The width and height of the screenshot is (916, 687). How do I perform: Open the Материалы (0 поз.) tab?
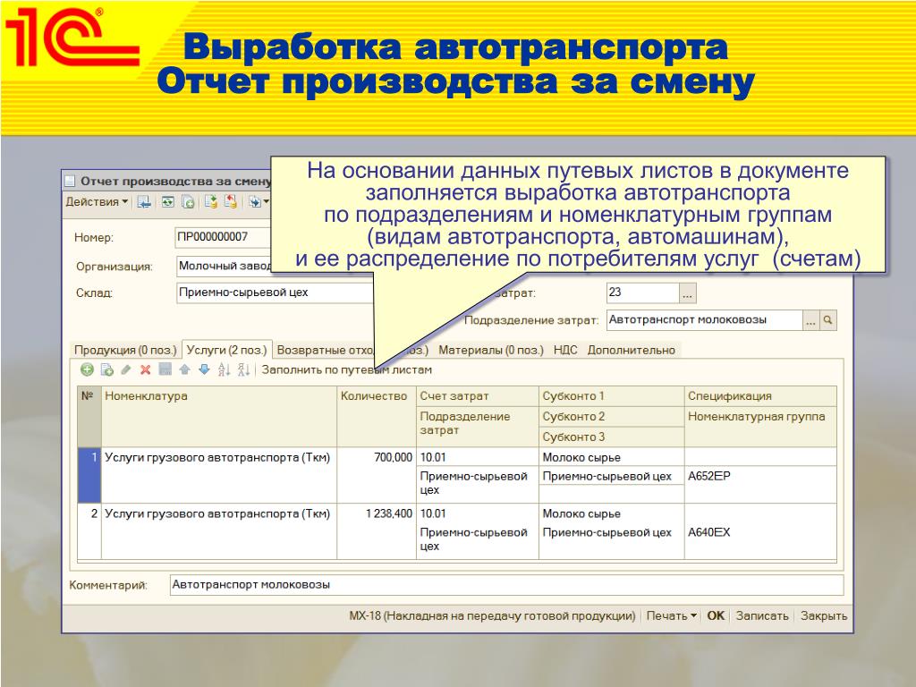pyautogui.click(x=491, y=350)
